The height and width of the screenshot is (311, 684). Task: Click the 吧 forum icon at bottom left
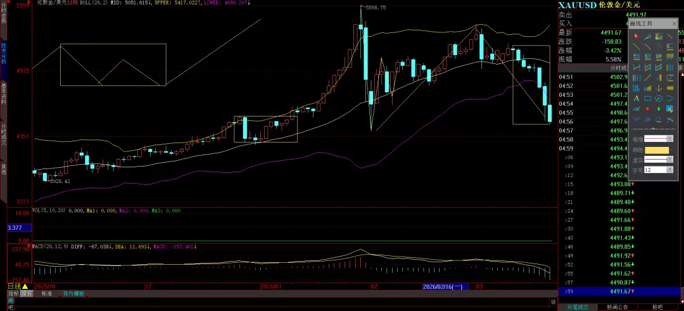11,308
